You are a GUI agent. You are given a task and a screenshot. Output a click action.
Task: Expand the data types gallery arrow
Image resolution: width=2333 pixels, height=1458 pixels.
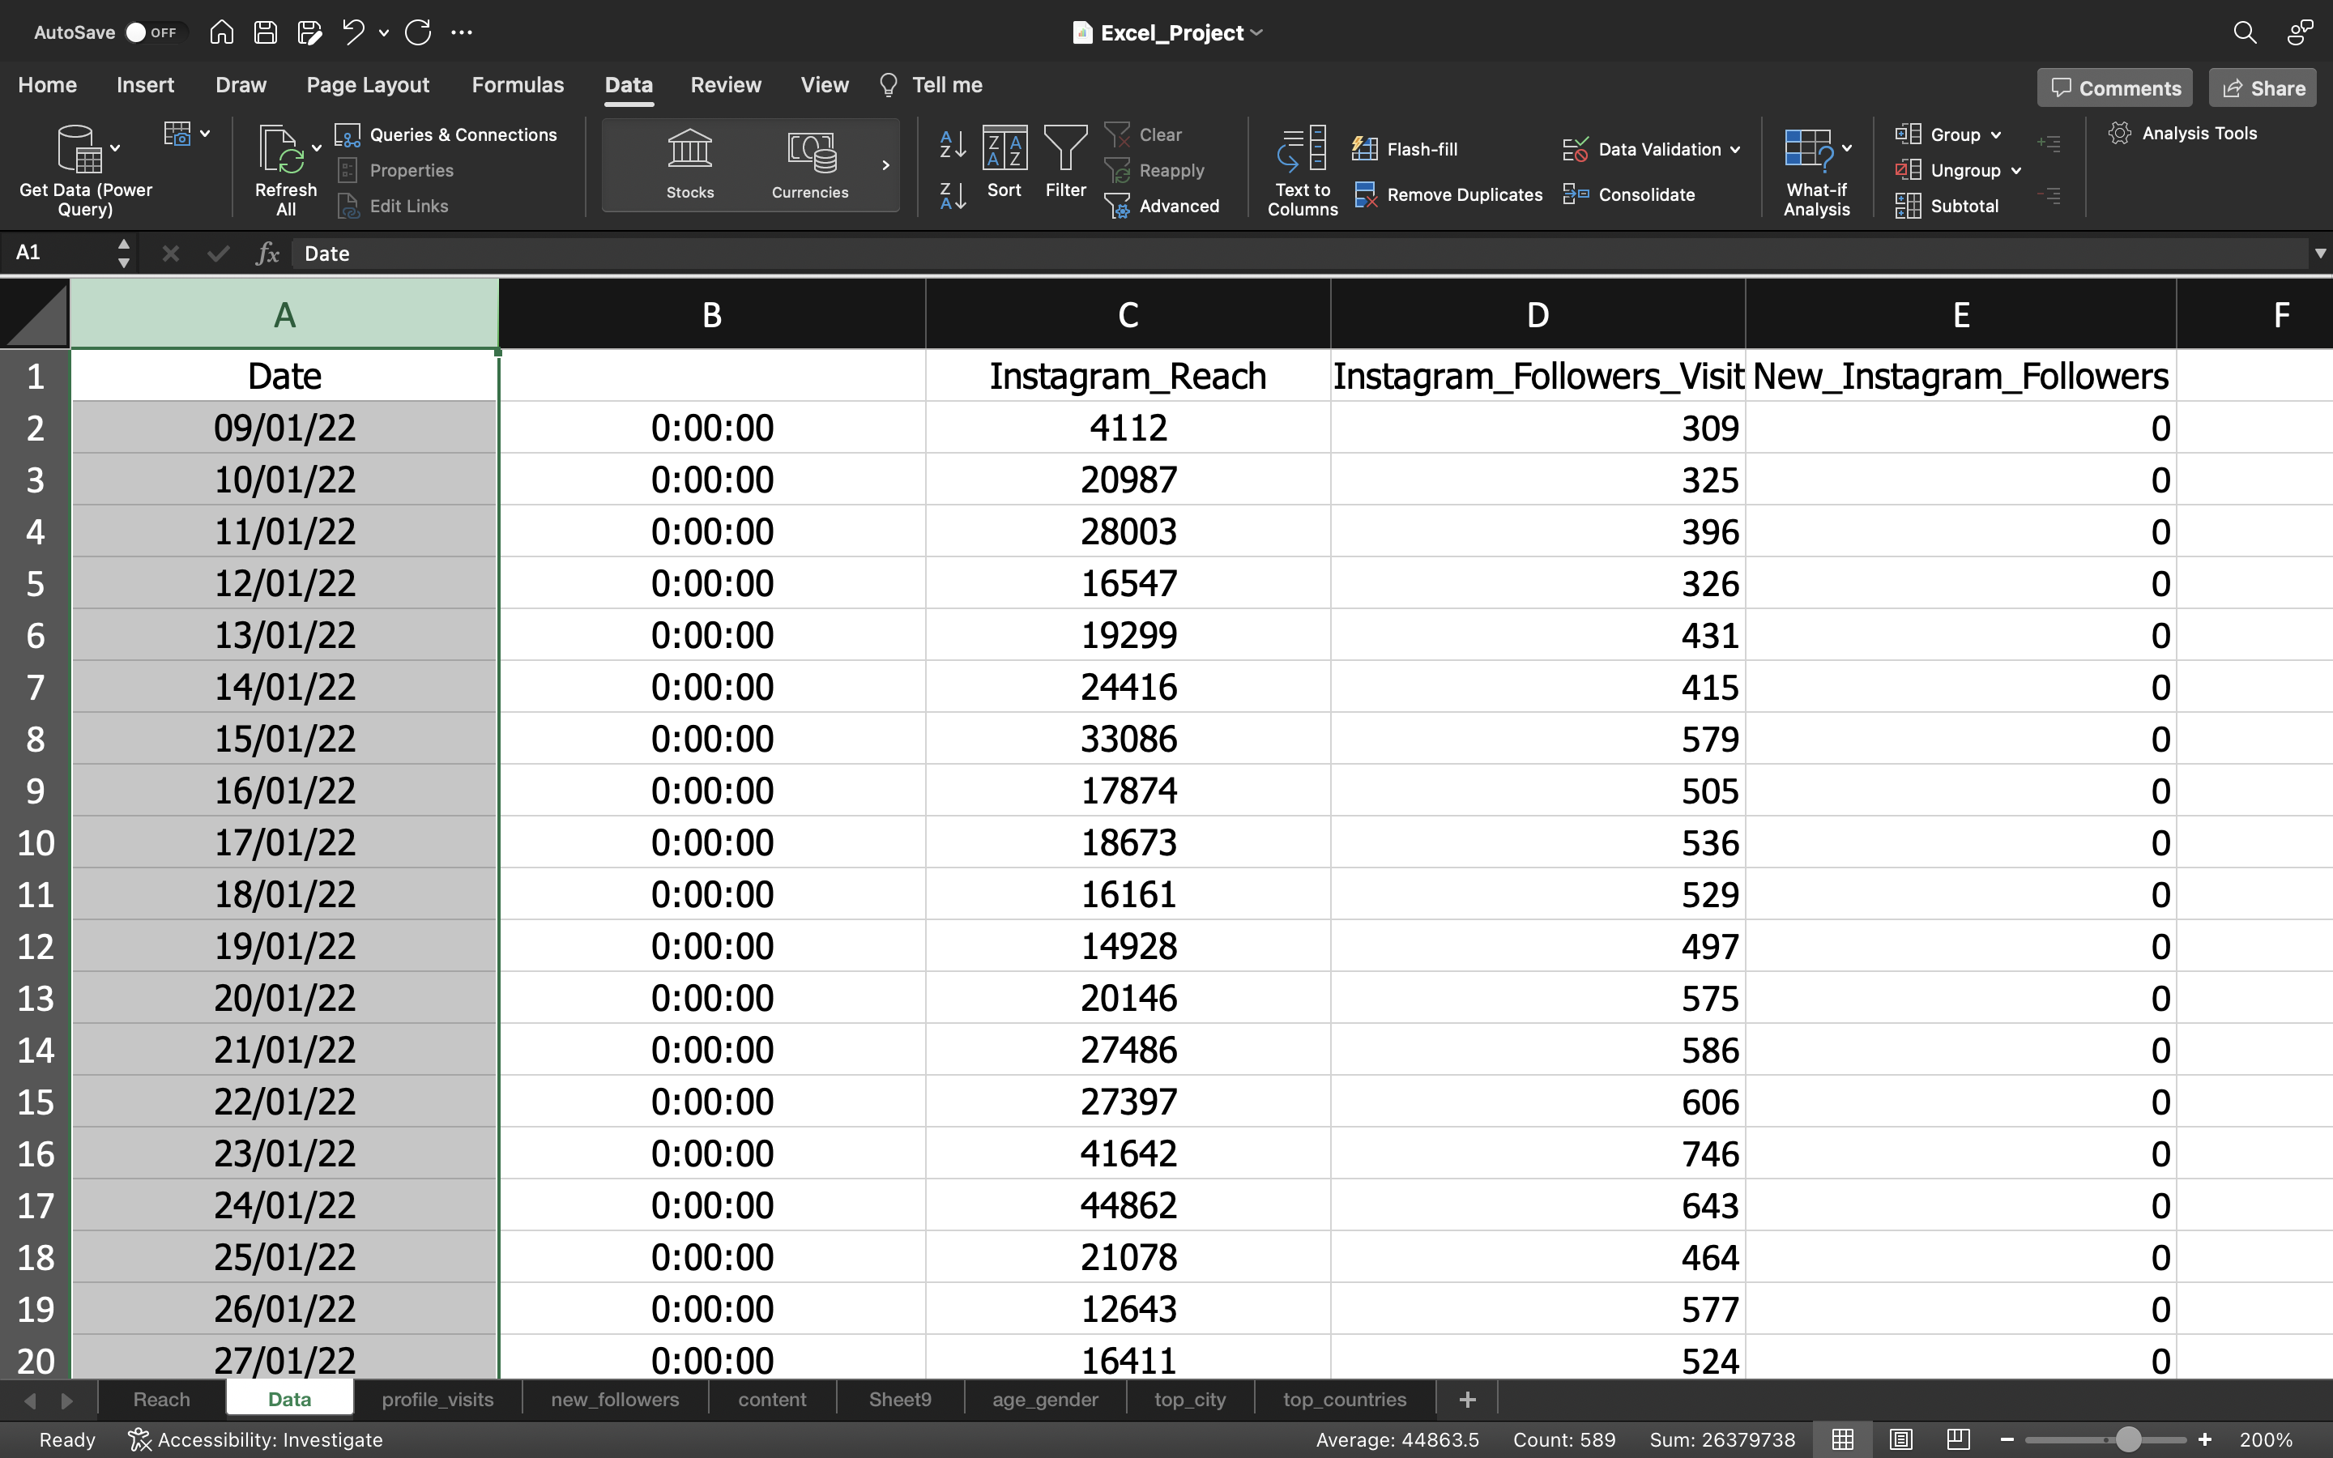pyautogui.click(x=885, y=165)
